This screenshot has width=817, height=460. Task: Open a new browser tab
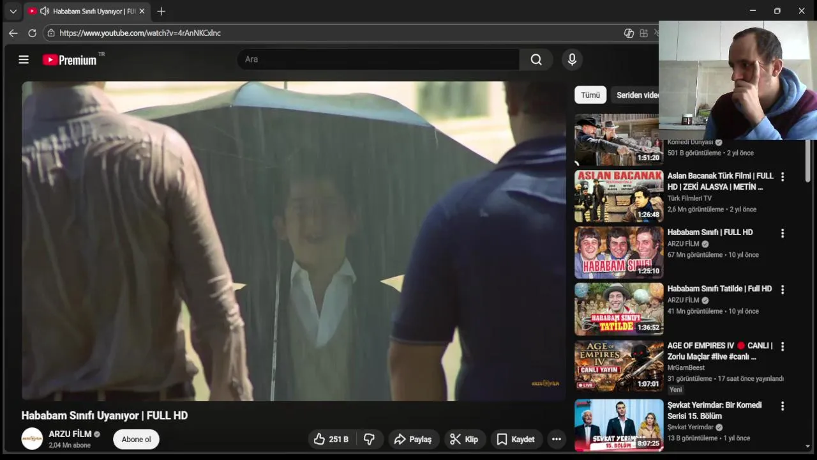(x=161, y=11)
